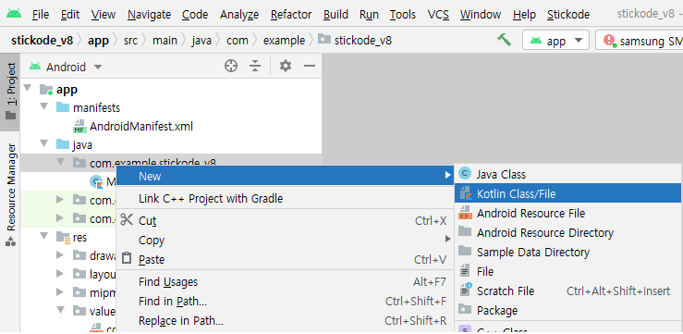Open Project panel settings gear
The height and width of the screenshot is (334, 683).
(286, 67)
